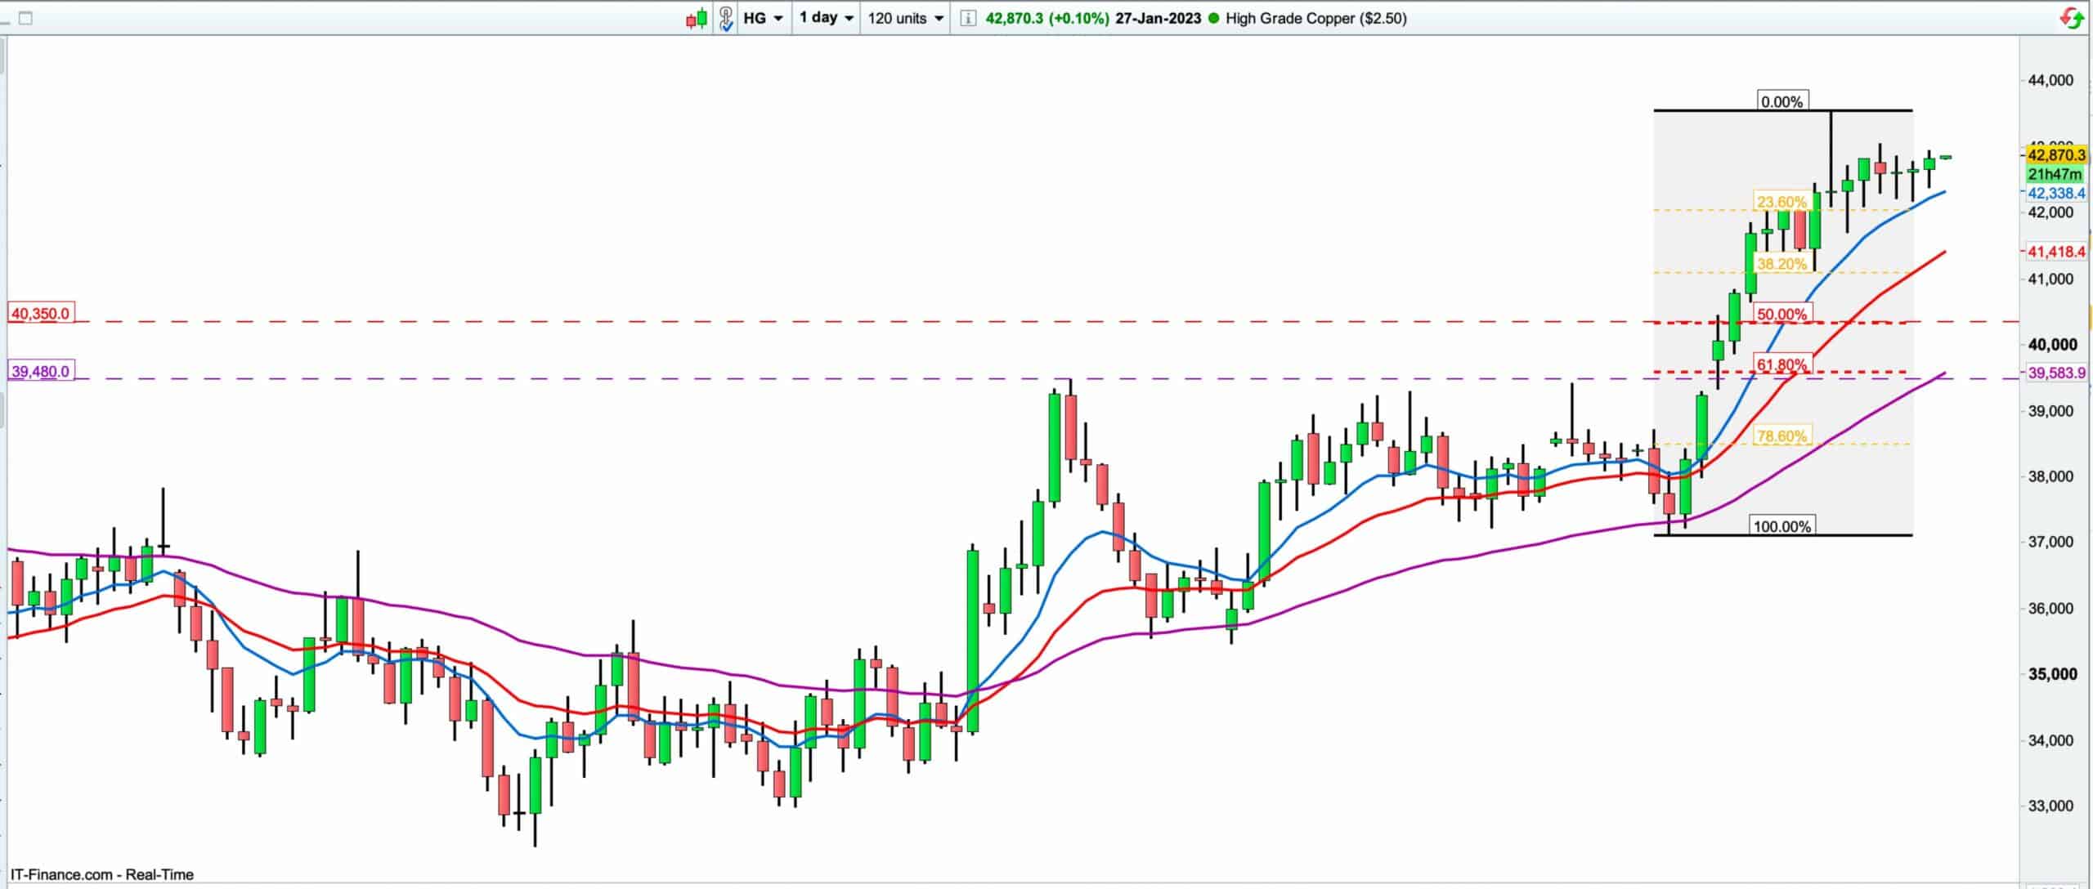Open the instrument info 'i' icon
Screen dimensions: 2093x889
coord(968,18)
